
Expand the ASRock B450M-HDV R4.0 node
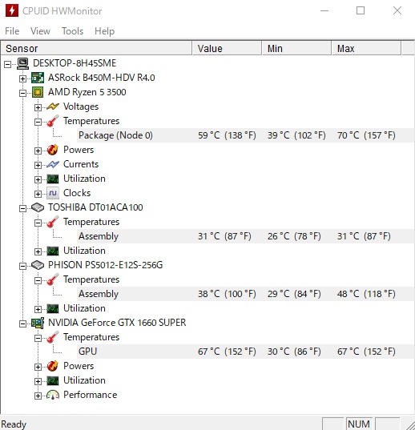22,79
